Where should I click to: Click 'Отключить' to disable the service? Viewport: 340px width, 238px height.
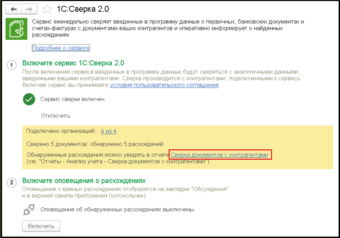pos(56,116)
